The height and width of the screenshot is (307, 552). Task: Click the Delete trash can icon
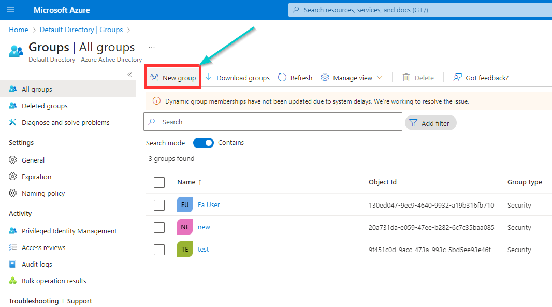(x=406, y=78)
